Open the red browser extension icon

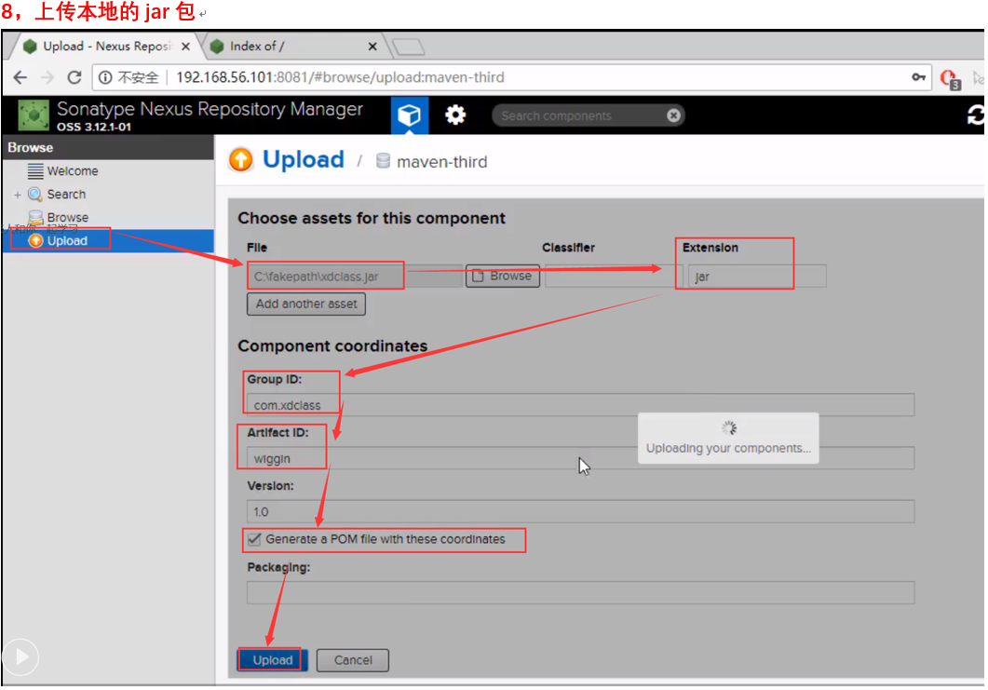coord(950,79)
